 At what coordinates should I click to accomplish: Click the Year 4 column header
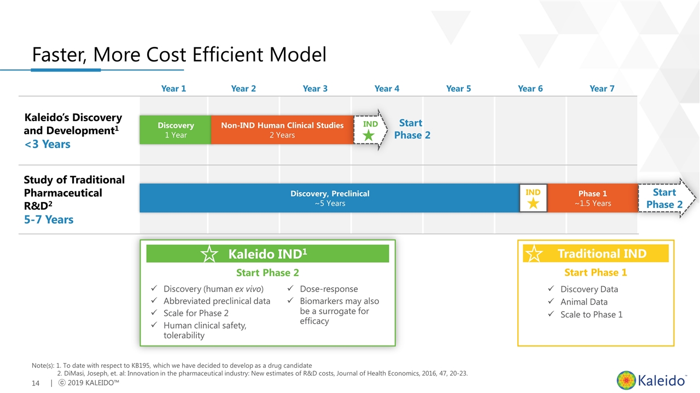coord(387,88)
